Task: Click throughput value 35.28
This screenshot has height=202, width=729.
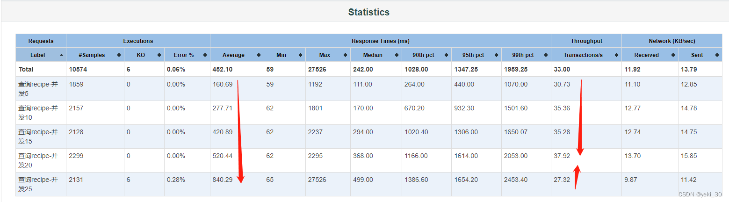Action: pyautogui.click(x=562, y=132)
